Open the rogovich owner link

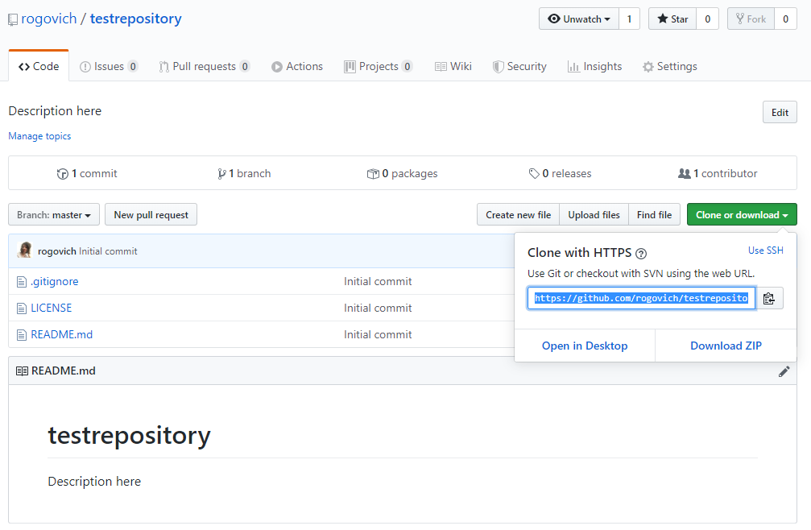pyautogui.click(x=49, y=19)
